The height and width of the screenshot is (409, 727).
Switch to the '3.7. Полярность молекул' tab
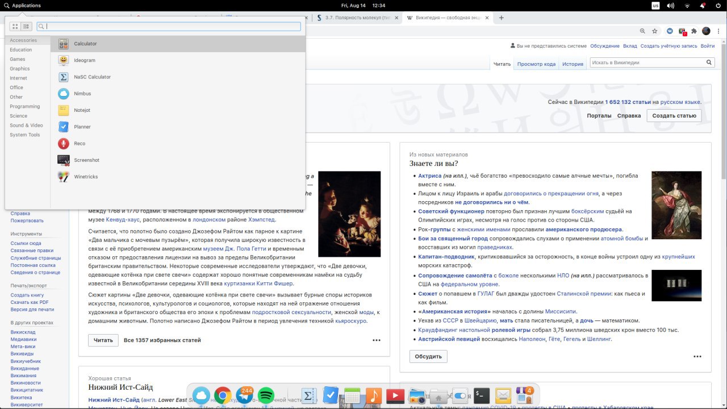[x=358, y=18]
